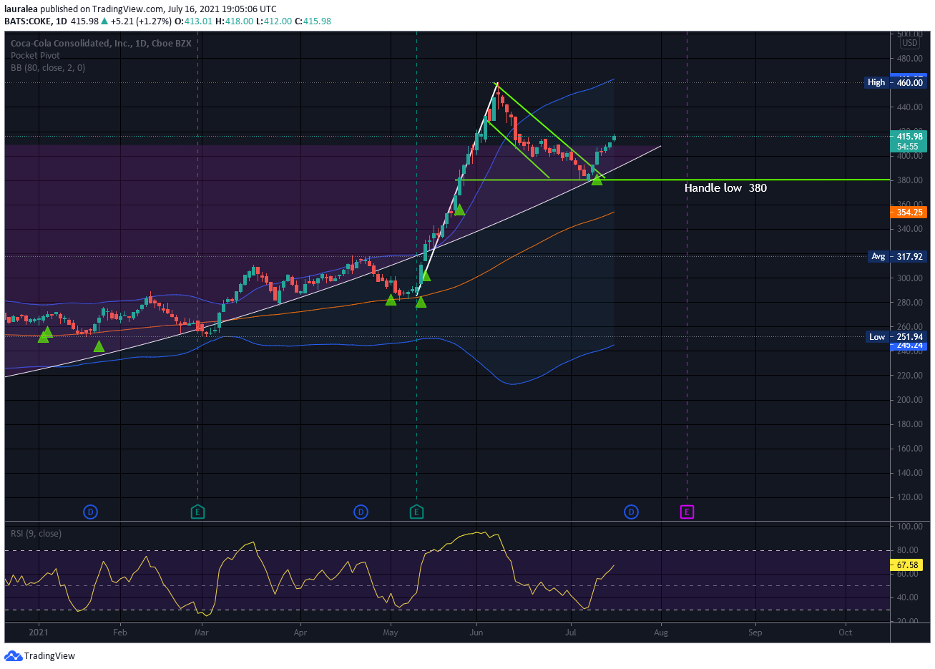
Task: Select the blue 245.24 lower band label
Action: 909,346
